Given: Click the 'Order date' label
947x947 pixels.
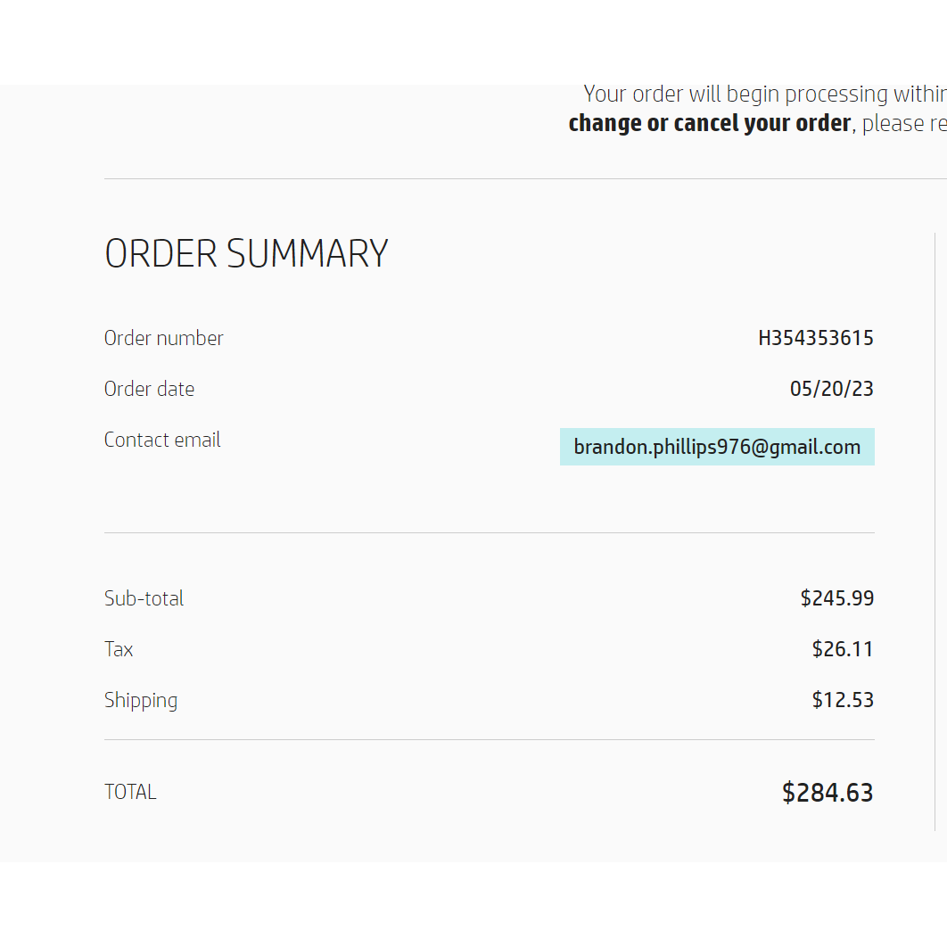Looking at the screenshot, I should (149, 389).
